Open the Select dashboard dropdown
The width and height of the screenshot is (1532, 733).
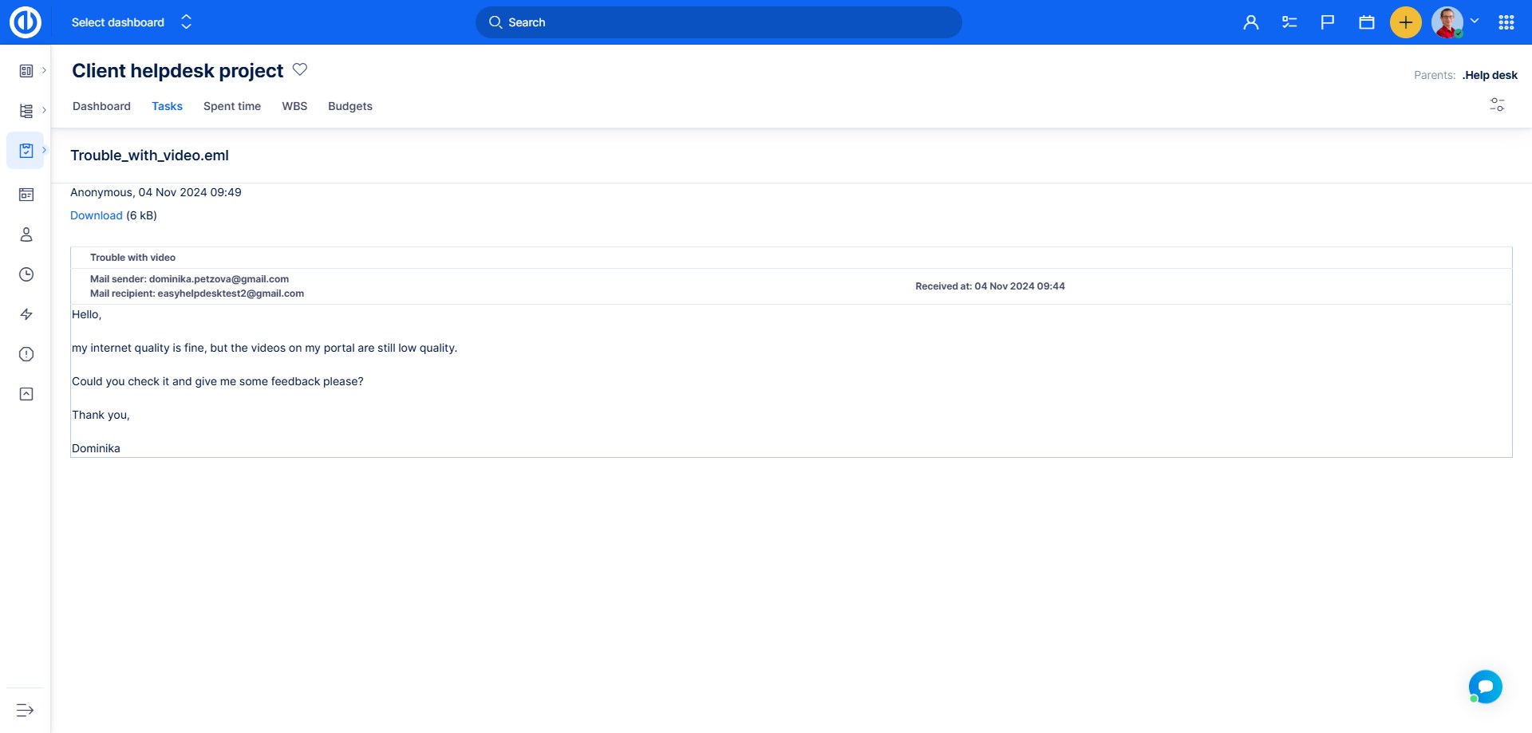(x=132, y=22)
